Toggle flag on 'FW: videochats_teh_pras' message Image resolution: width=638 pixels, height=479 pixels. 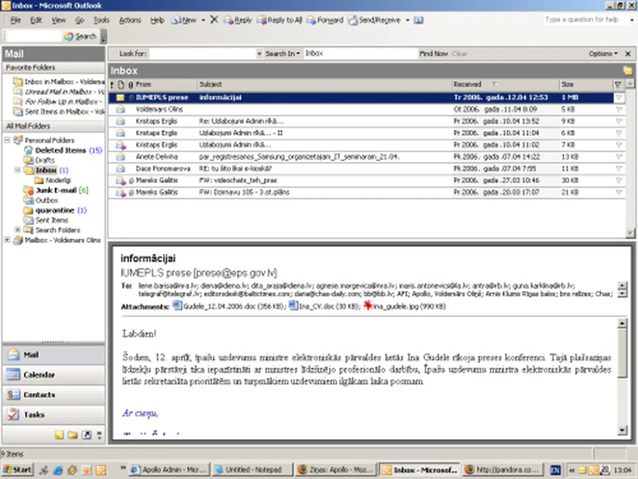click(619, 181)
